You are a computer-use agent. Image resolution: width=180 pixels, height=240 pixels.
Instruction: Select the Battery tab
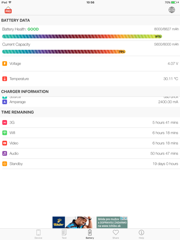coord(90,234)
